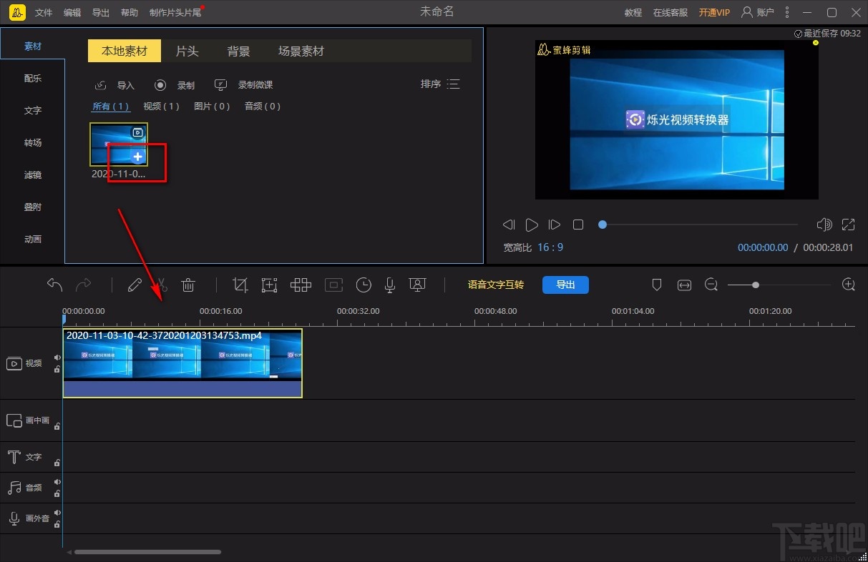Open the 滤镜 sidebar section
Viewport: 868px width, 562px height.
33,174
